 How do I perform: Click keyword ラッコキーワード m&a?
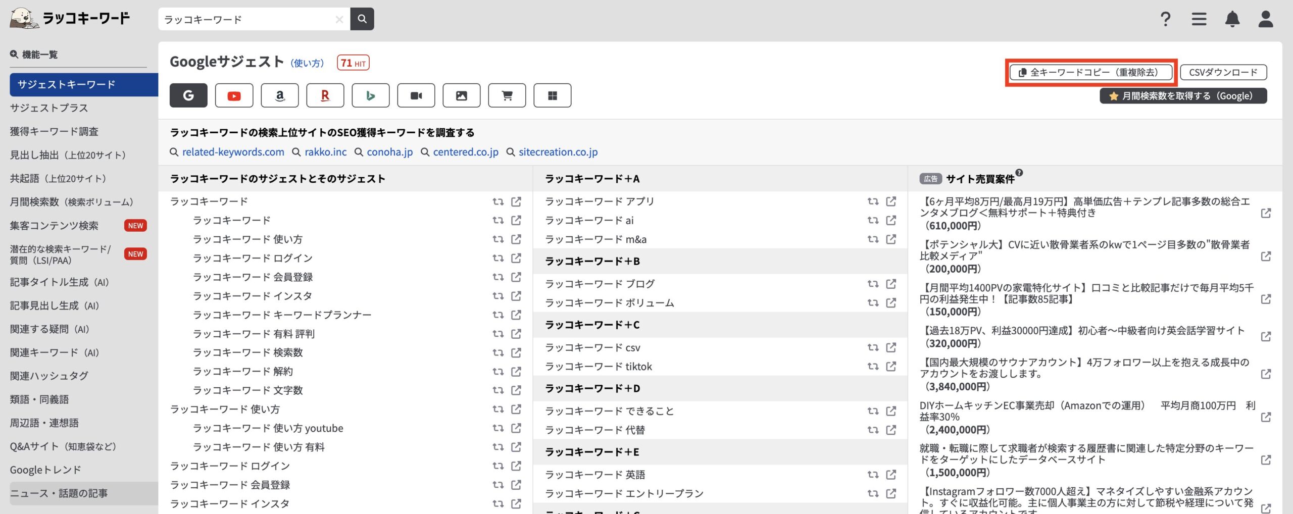(x=595, y=239)
